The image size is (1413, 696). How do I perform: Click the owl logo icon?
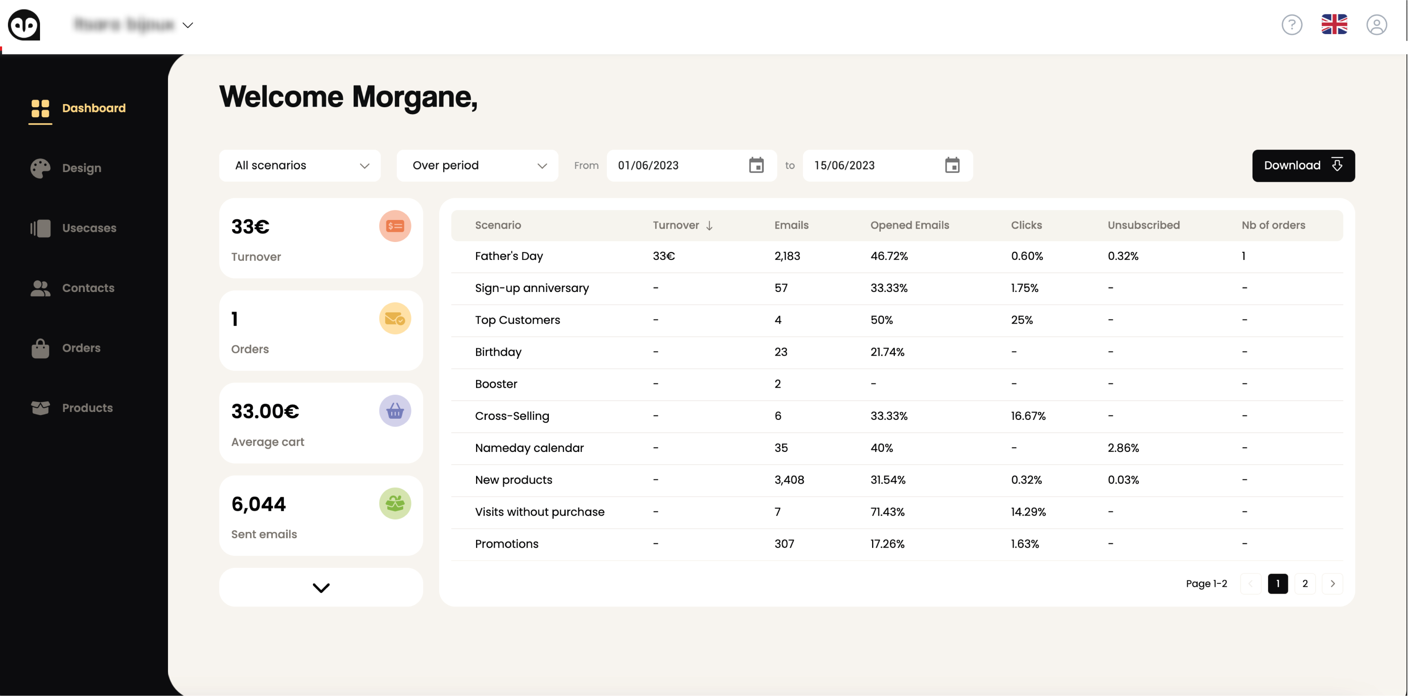(24, 25)
